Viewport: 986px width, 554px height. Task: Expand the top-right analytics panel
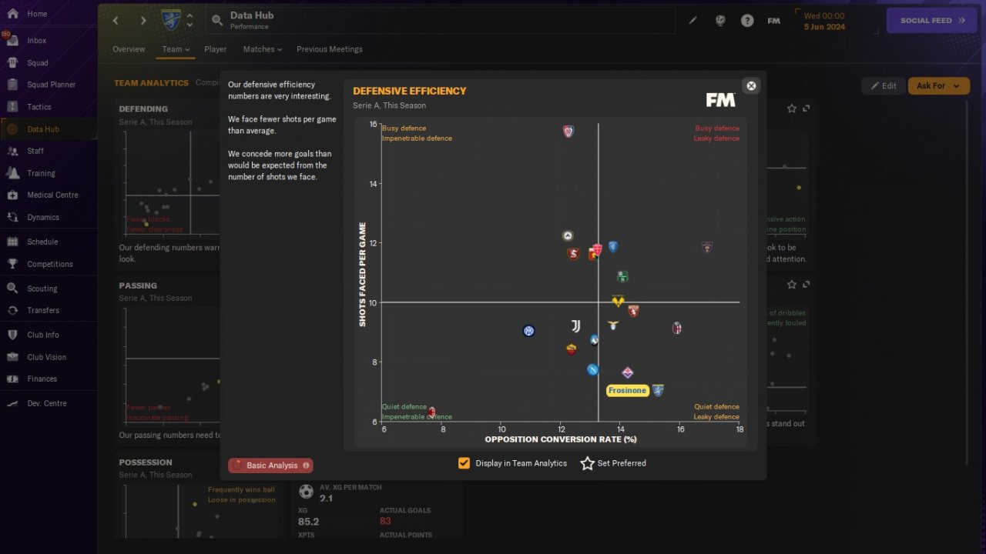point(807,108)
